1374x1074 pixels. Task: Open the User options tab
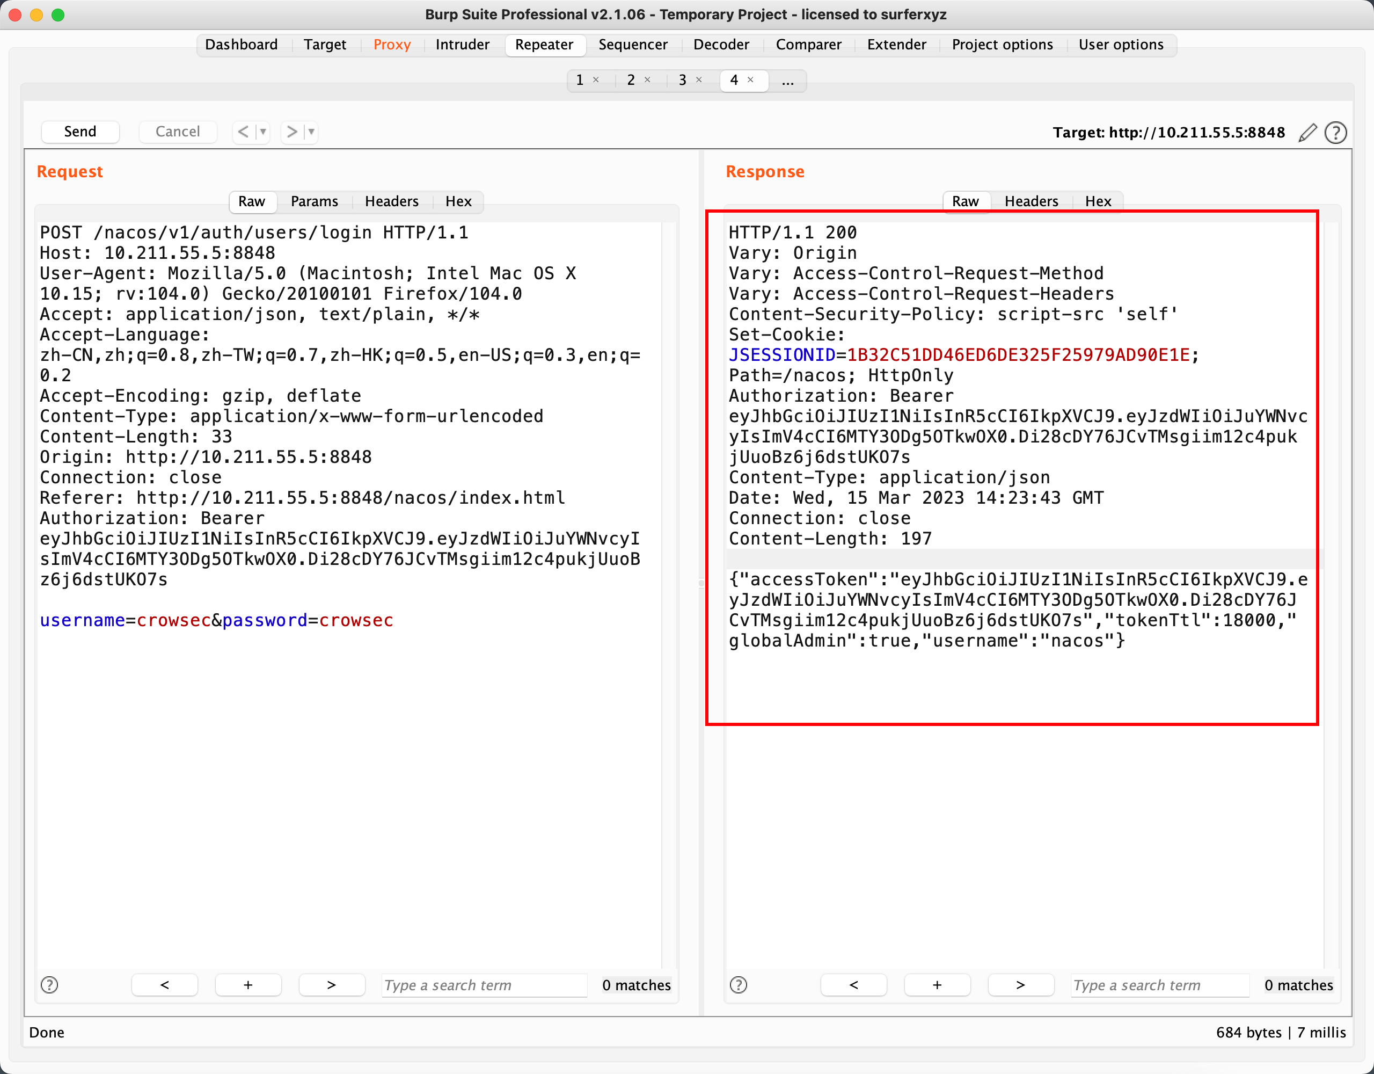click(x=1121, y=45)
